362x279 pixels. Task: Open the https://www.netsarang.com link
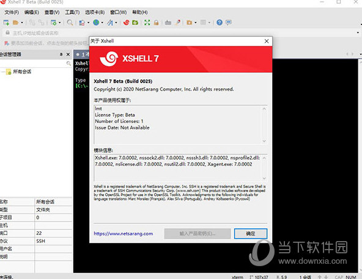124,234
